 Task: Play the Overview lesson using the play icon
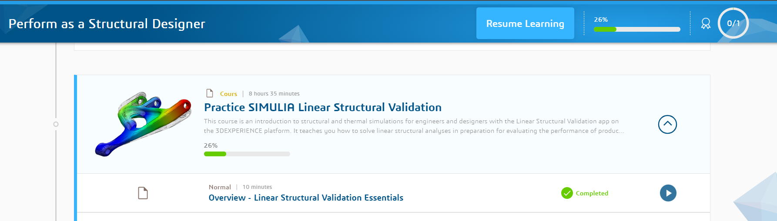(x=668, y=193)
